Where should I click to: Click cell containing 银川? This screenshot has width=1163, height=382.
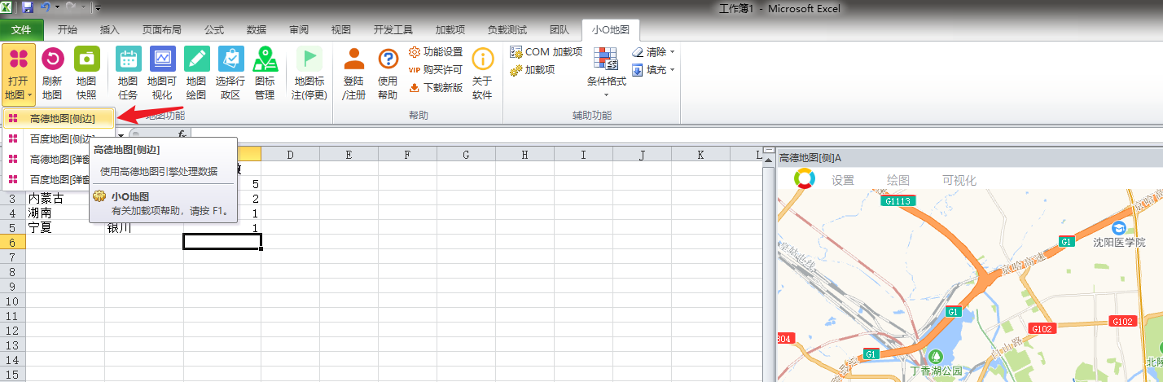144,228
